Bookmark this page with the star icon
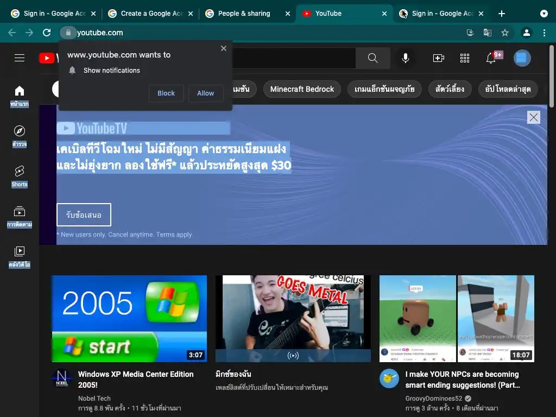 click(505, 33)
